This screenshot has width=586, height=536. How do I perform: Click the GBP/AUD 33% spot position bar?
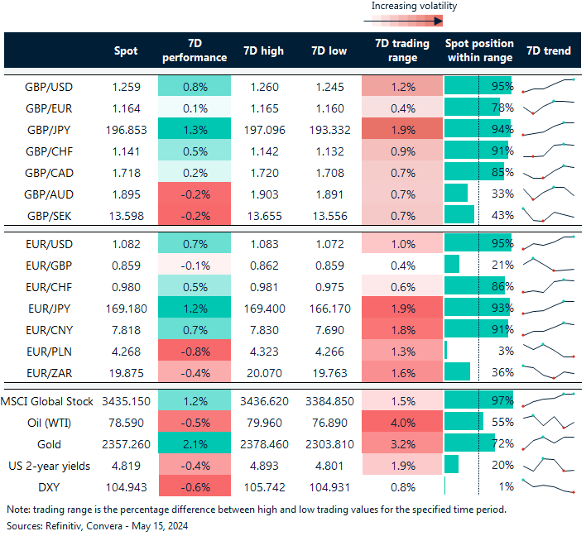[456, 194]
